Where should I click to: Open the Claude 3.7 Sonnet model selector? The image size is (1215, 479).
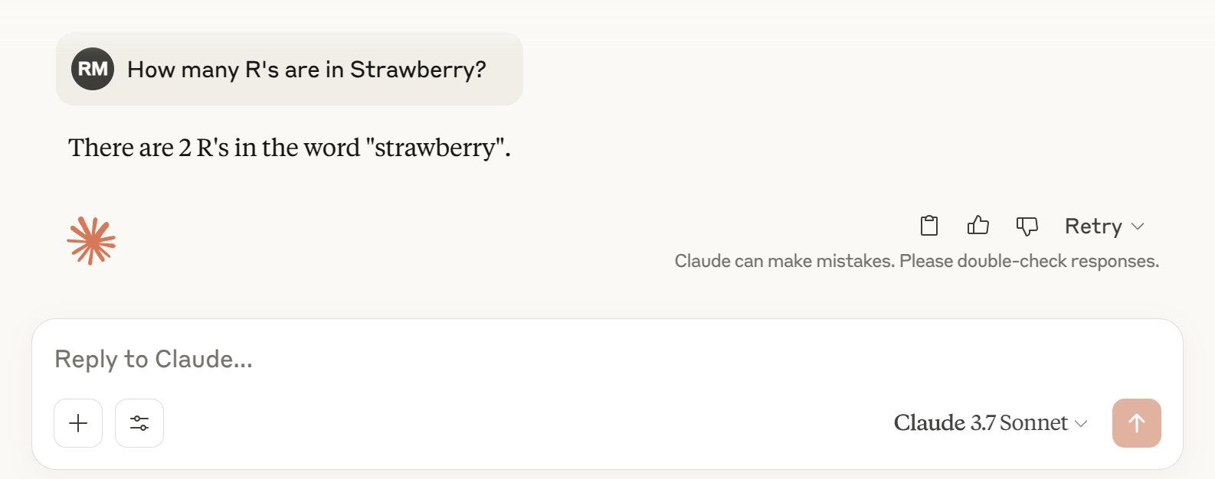click(x=981, y=423)
